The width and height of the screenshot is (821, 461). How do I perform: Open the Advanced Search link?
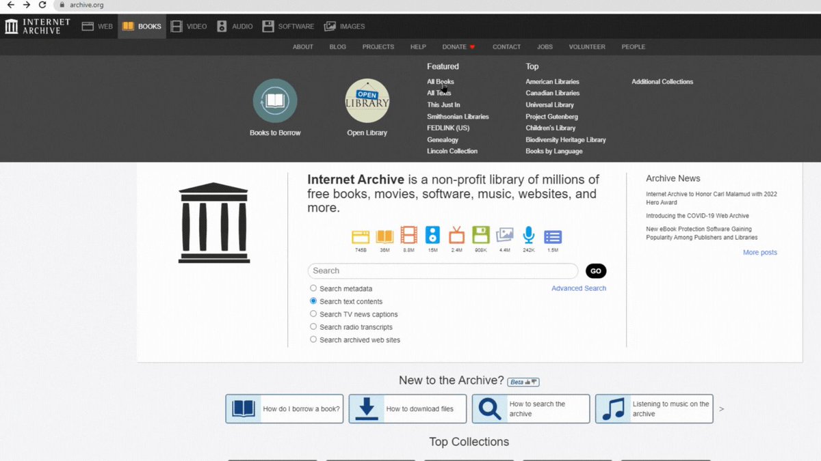click(x=579, y=288)
